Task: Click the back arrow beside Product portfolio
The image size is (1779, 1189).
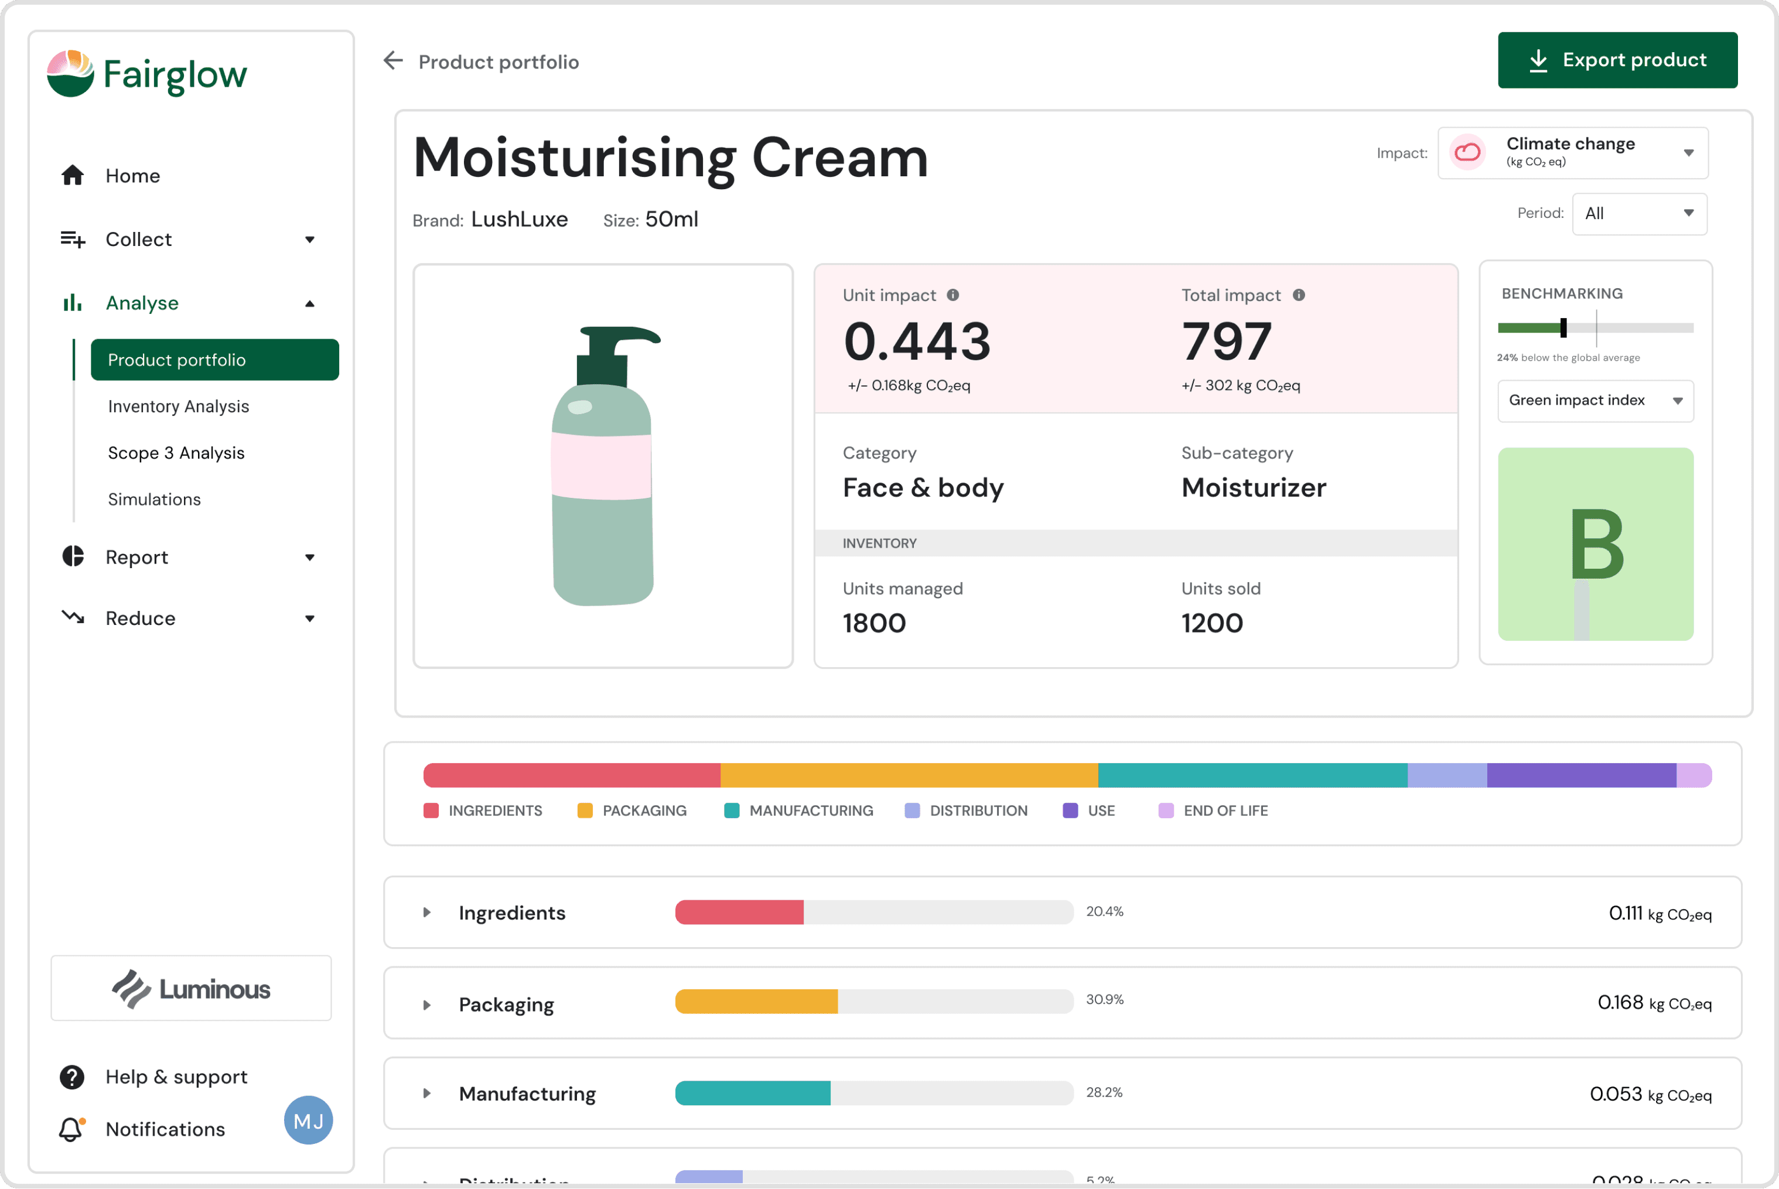Action: point(393,61)
